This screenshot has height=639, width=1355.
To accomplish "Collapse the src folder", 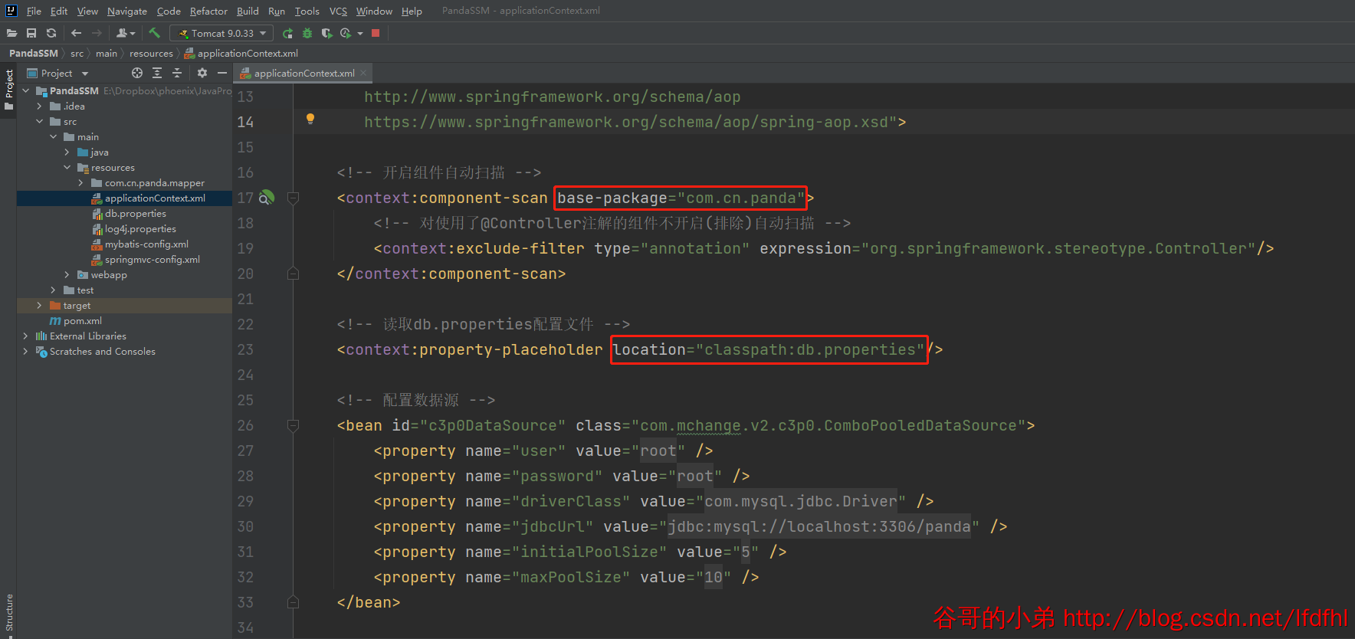I will point(40,121).
